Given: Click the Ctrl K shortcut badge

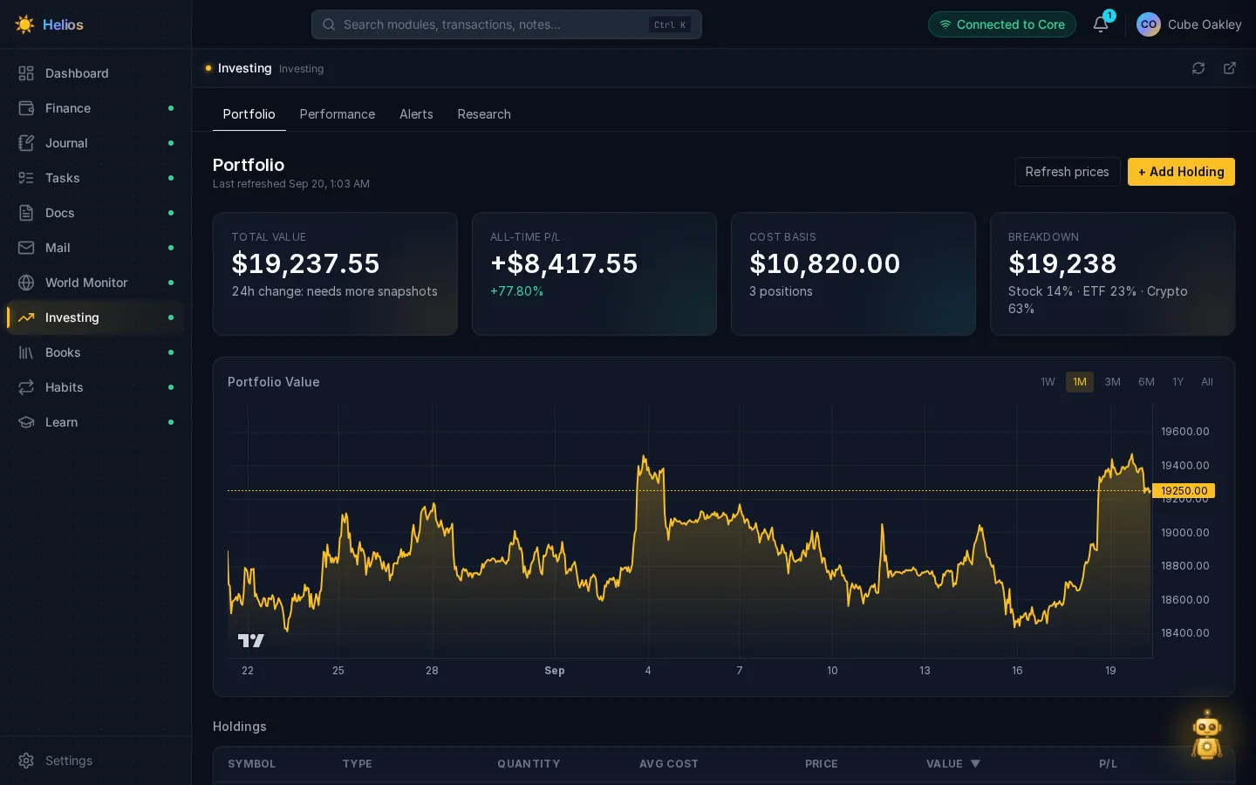Looking at the screenshot, I should 670,24.
